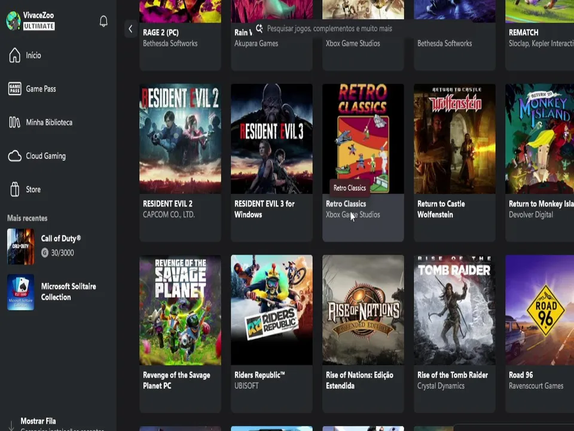The height and width of the screenshot is (431, 574).
Task: Select the Cloud Gaming cloud icon
Action: (x=14, y=156)
